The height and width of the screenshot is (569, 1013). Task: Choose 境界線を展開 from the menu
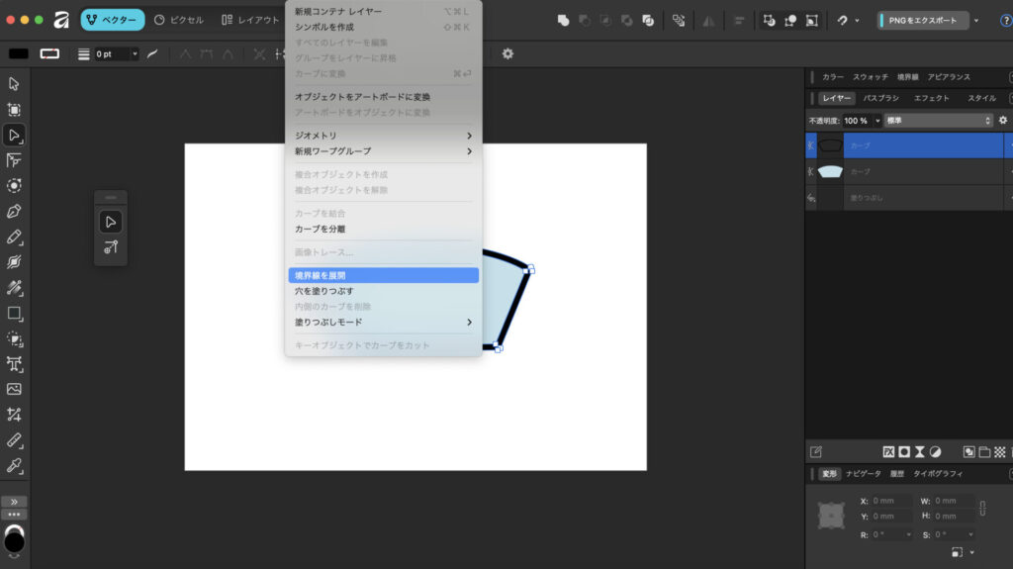pyautogui.click(x=383, y=275)
